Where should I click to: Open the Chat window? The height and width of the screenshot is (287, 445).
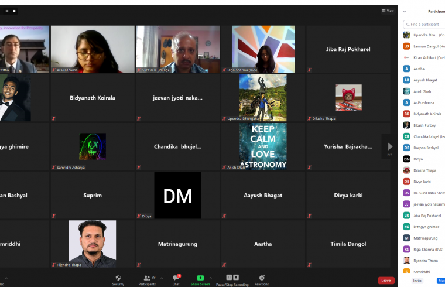[x=176, y=280]
